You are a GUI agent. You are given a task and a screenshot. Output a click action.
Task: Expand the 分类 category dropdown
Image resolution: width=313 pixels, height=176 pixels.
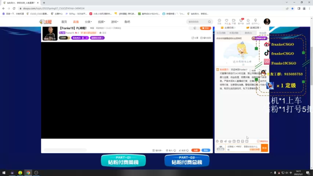[x=88, y=22]
